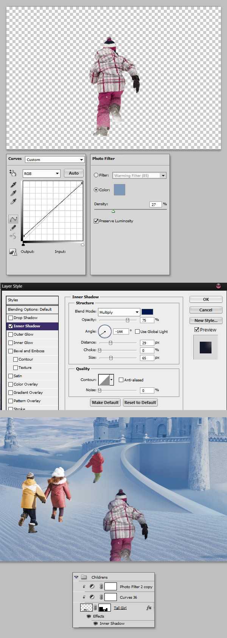
Task: Pick the gray point eyedropper in Curves
Action: 13,193
